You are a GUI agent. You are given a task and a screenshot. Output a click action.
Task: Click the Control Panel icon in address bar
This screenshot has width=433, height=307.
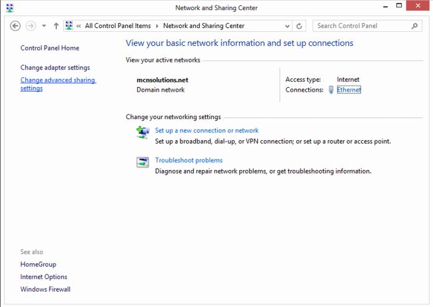point(69,26)
